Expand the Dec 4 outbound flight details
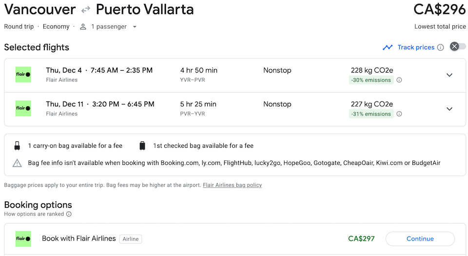This screenshot has width=468, height=256. tap(449, 75)
